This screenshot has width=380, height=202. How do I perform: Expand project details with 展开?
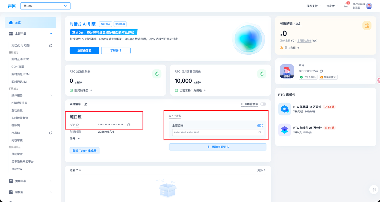click(x=75, y=139)
